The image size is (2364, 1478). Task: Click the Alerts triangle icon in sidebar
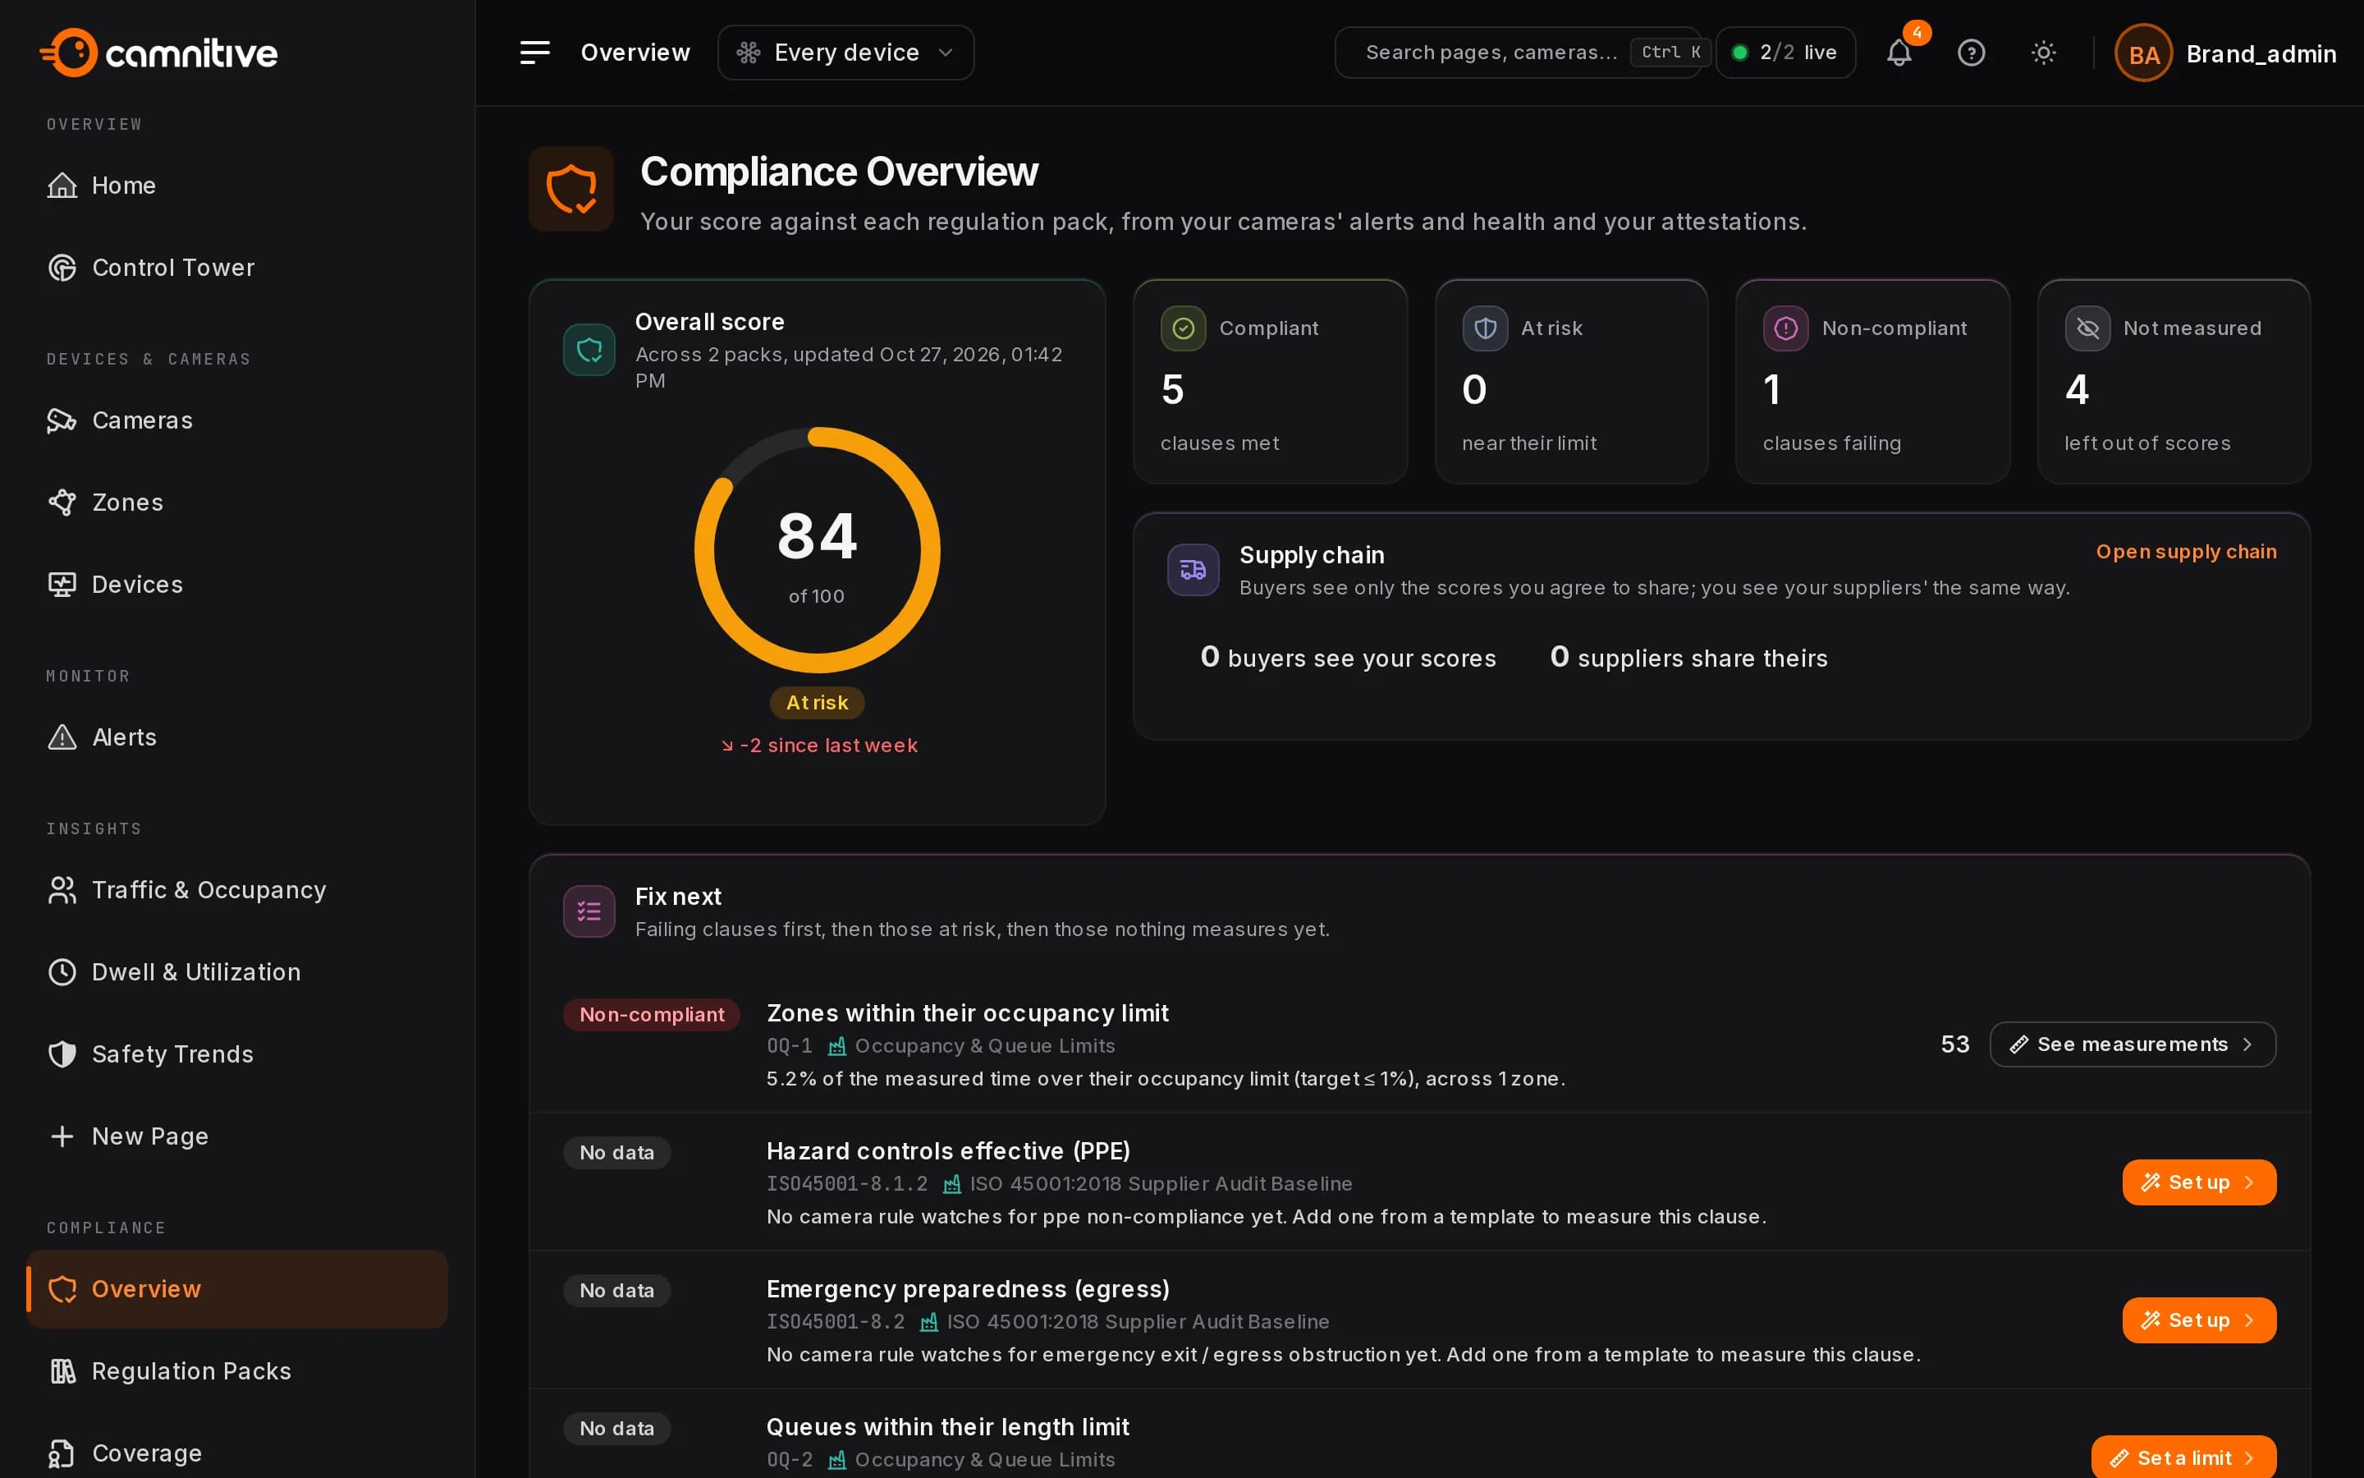coord(62,737)
